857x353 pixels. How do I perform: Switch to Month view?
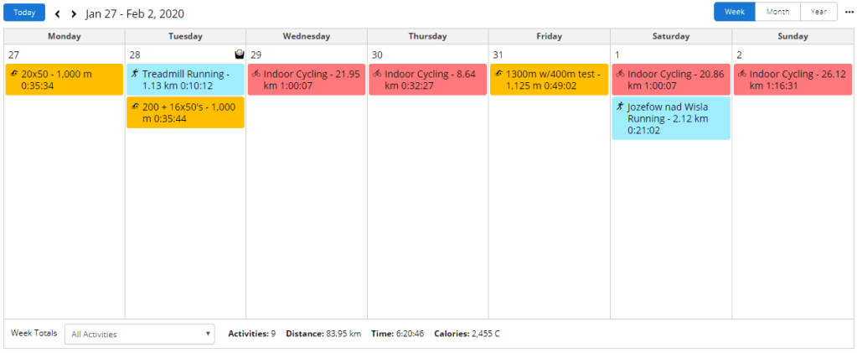coord(777,12)
